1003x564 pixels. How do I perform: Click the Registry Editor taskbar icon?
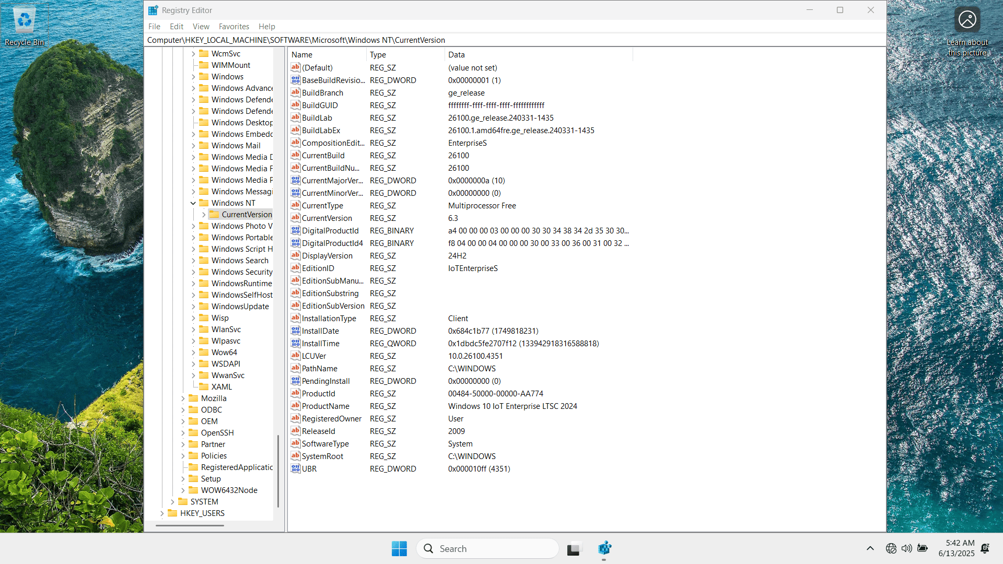click(x=604, y=548)
